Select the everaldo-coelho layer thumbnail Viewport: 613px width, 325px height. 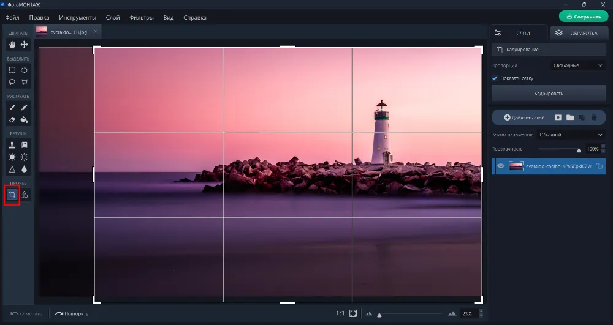coord(516,166)
